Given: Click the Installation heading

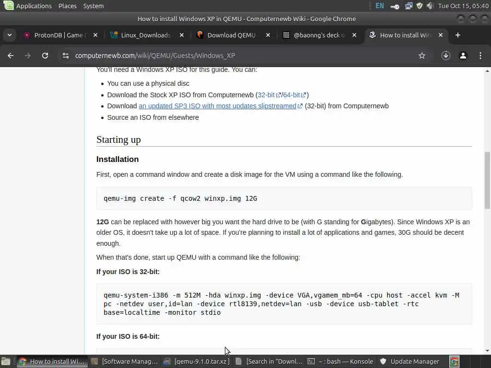Looking at the screenshot, I should [117, 159].
